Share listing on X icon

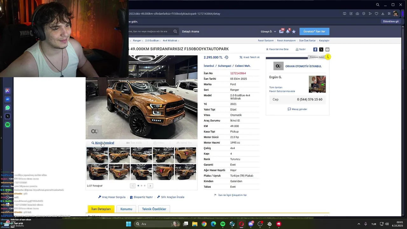click(321, 49)
